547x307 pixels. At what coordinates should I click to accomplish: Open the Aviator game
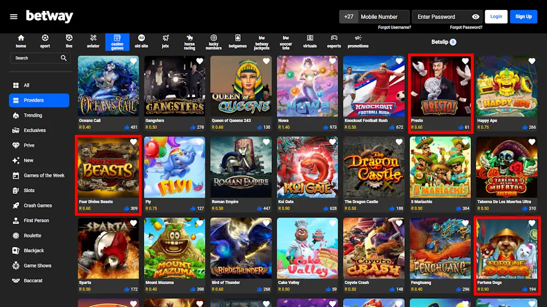93,42
